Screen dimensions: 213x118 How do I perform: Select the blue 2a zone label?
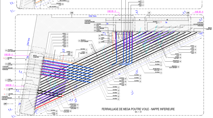coord(107,24)
